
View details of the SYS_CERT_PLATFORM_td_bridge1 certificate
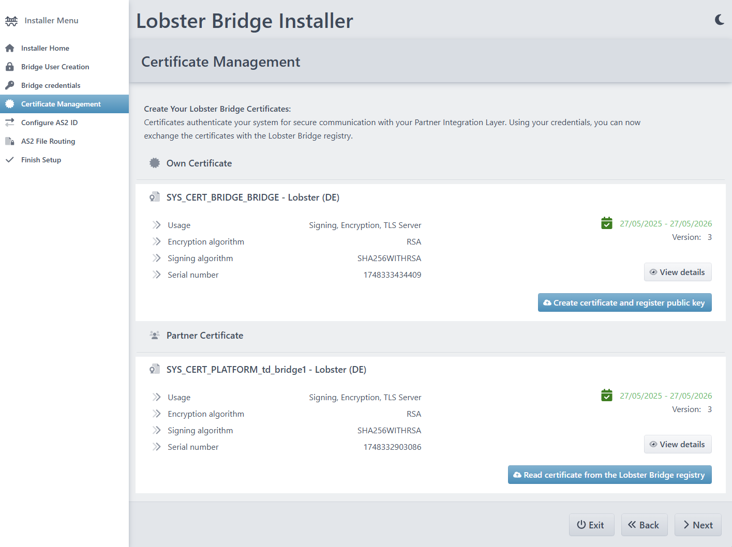(677, 444)
